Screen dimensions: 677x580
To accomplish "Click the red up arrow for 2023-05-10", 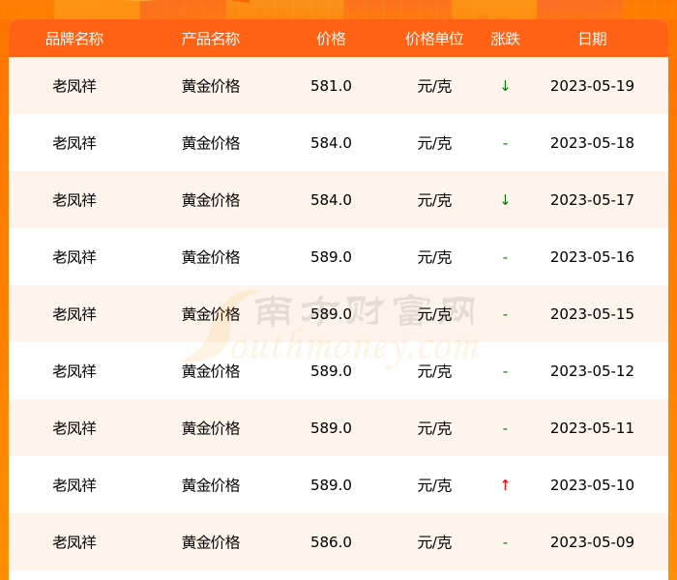I will pyautogui.click(x=505, y=485).
